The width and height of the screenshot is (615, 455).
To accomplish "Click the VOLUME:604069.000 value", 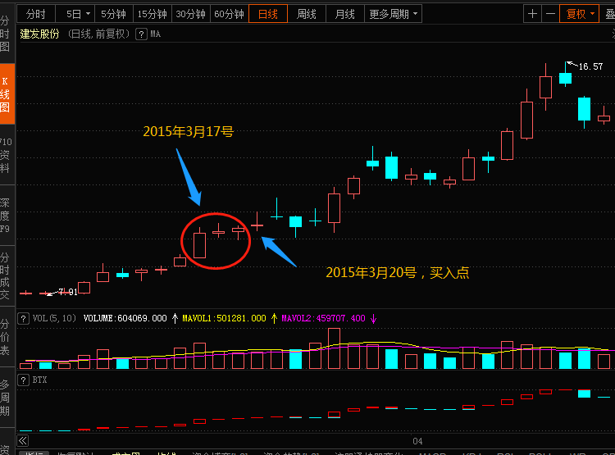I will tap(125, 318).
